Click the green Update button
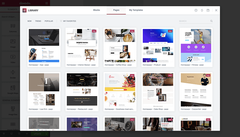This screenshot has height=137, width=240. coord(37,134)
